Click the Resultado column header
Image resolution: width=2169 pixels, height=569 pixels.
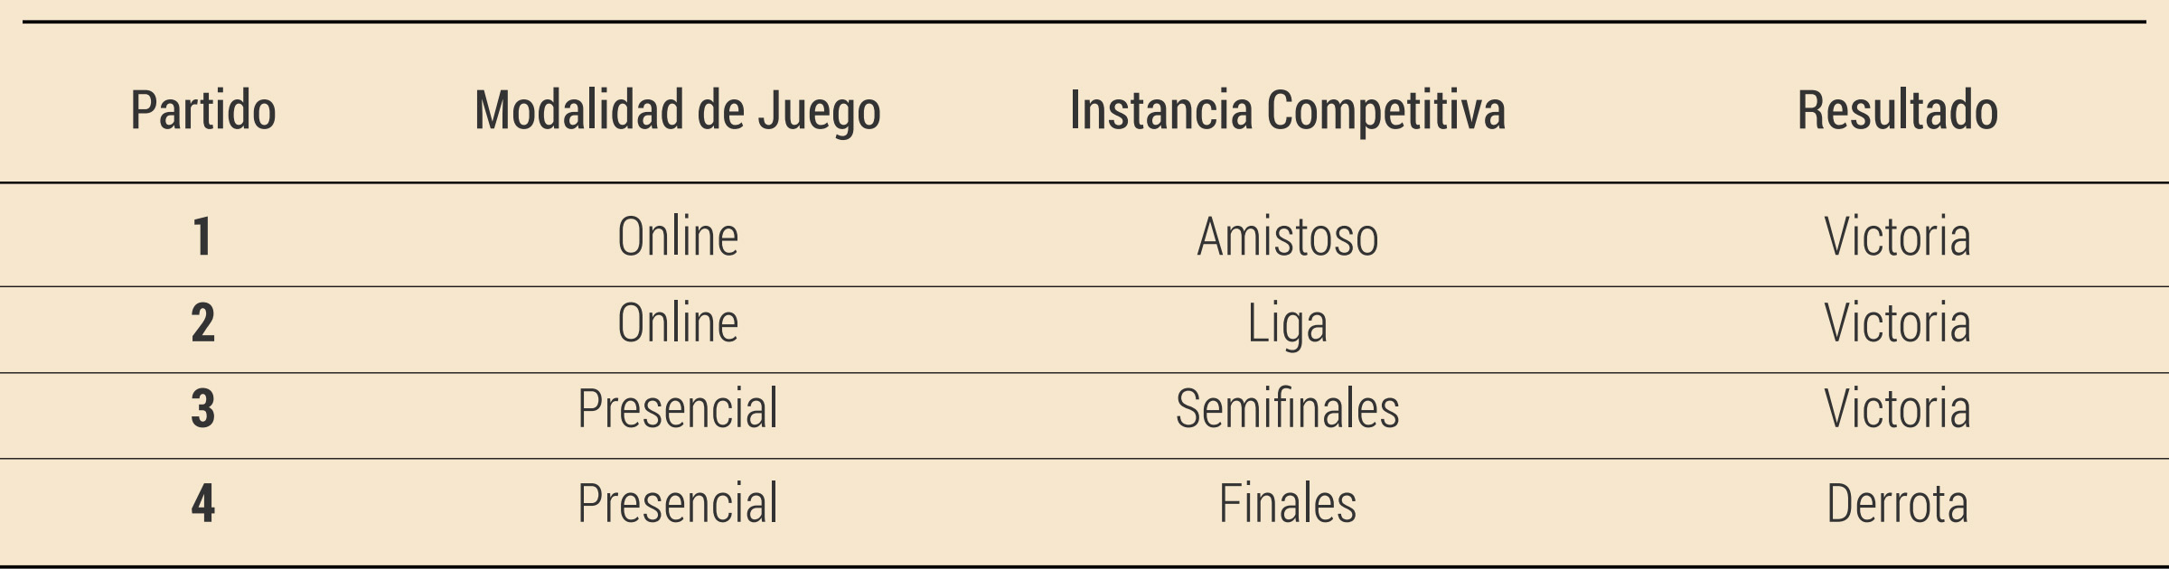coord(1897,110)
